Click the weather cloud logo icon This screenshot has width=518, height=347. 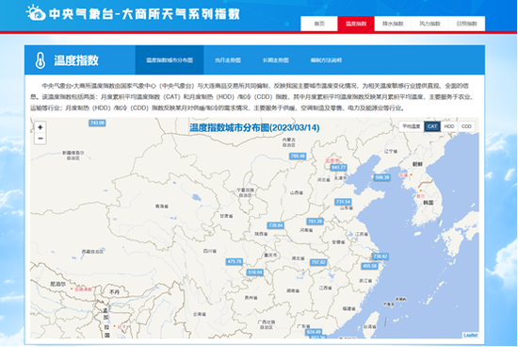click(x=36, y=13)
